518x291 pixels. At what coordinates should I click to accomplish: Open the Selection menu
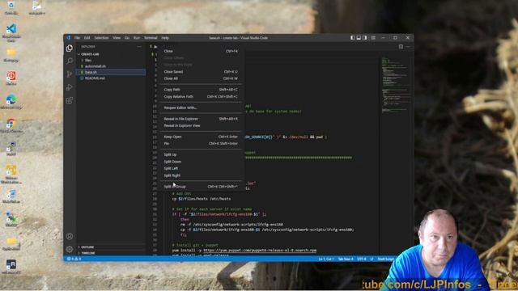[101, 38]
